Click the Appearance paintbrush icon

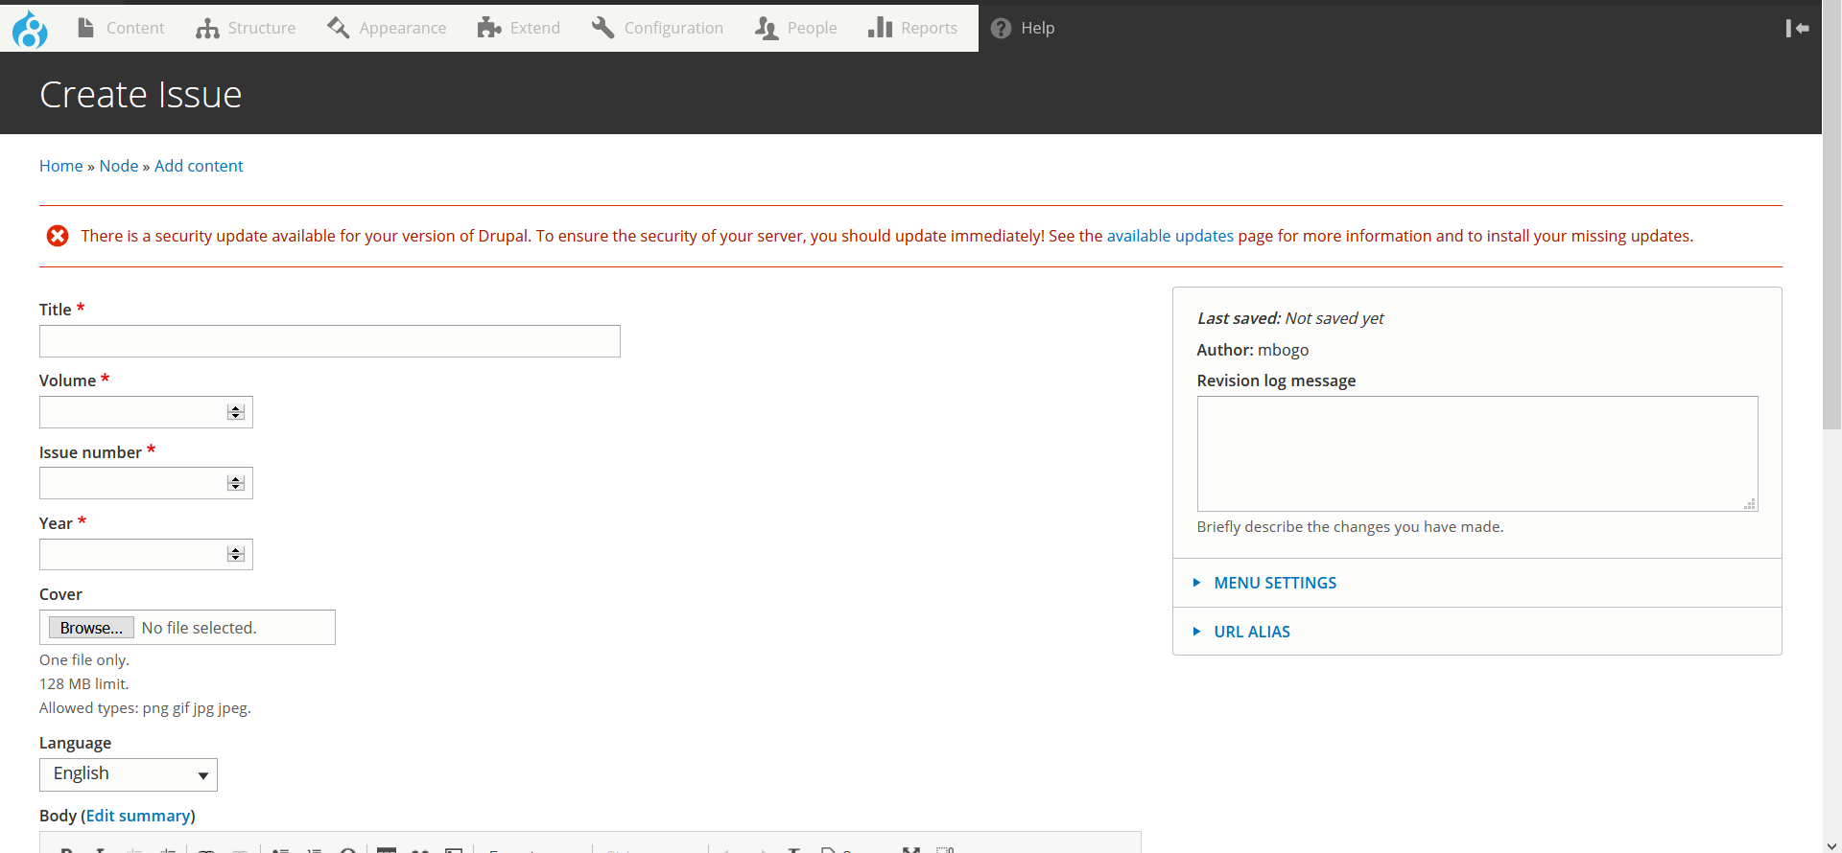(x=338, y=28)
